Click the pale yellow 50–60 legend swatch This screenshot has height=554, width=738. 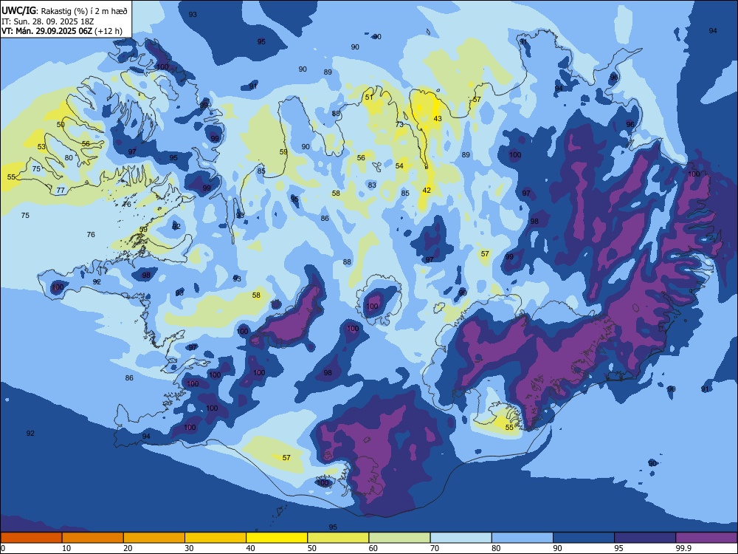(339, 538)
